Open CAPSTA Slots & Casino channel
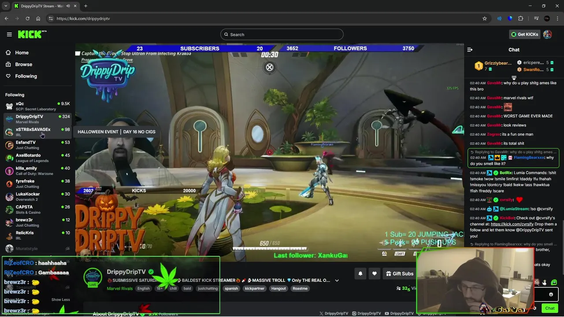 (37, 209)
